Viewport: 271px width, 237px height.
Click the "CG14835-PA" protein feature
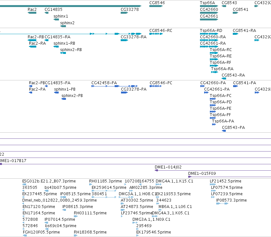coord(58,83)
